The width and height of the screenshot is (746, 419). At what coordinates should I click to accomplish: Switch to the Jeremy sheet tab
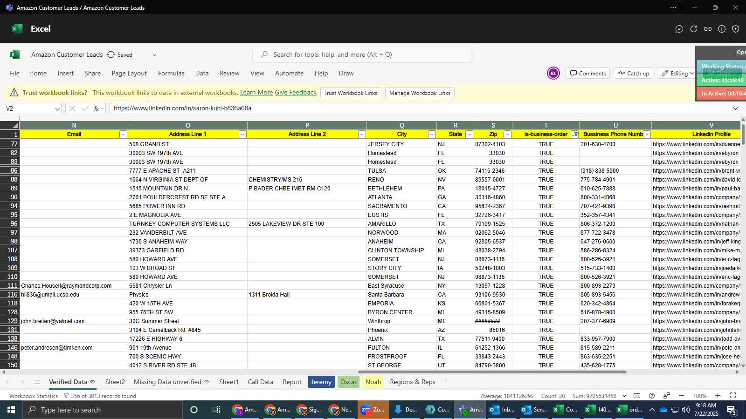pos(321,382)
